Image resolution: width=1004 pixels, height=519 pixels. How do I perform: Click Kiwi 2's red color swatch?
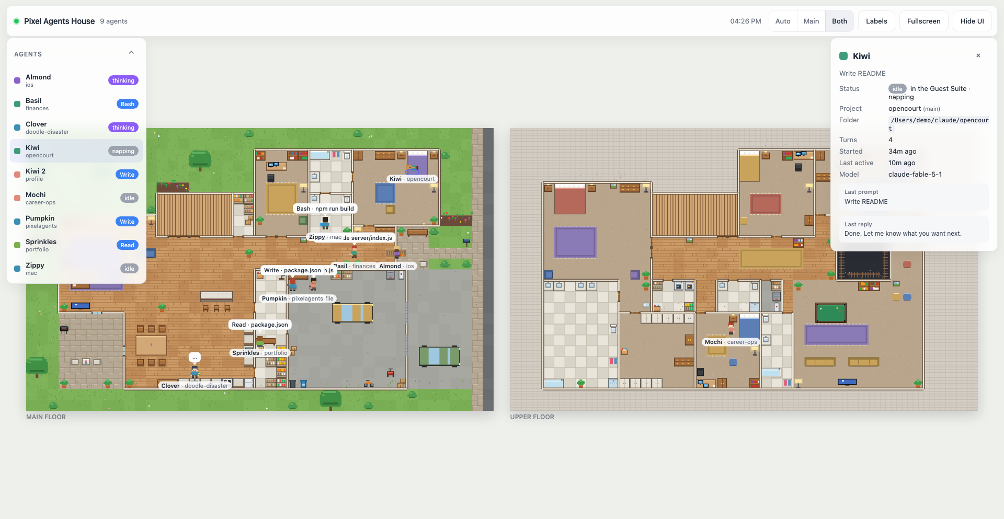[x=17, y=175]
